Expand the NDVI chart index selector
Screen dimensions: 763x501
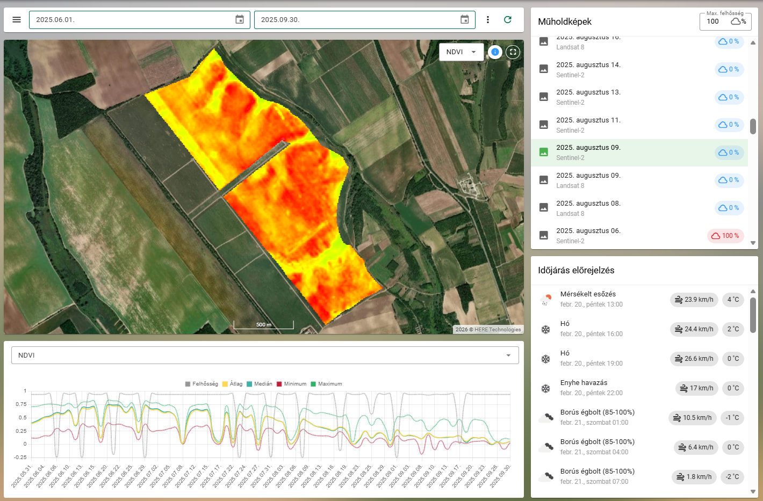[265, 355]
